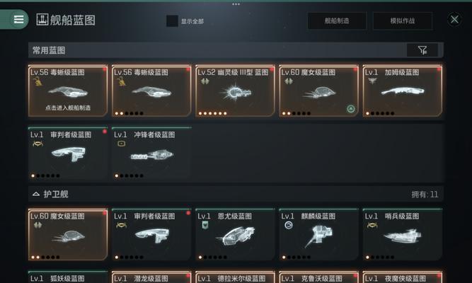Open the hamburger menu icon
The width and height of the screenshot is (472, 283).
pos(18,19)
